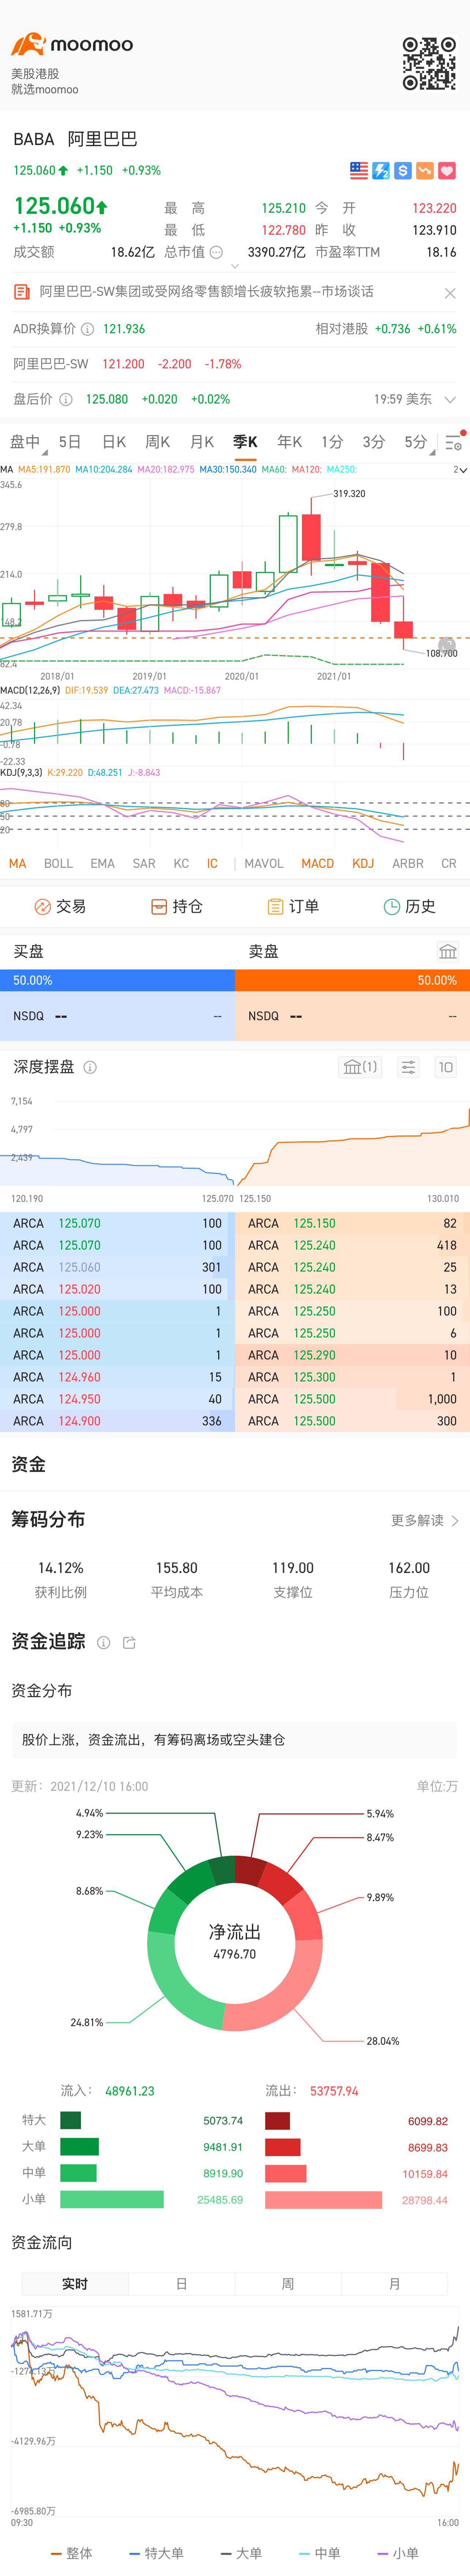
Task: Tap the moomoo bull logo
Action: click(x=28, y=44)
